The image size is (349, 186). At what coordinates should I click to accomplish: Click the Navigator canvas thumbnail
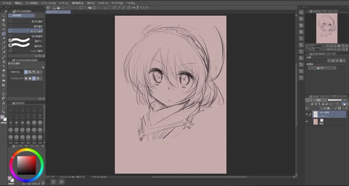coord(327,28)
